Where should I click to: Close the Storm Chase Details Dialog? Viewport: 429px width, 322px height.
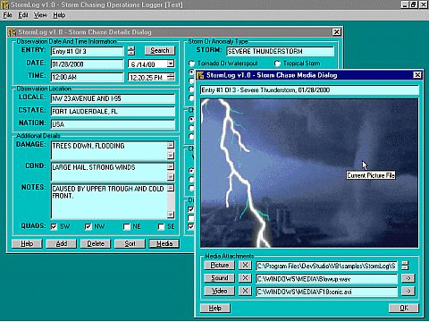(336, 32)
